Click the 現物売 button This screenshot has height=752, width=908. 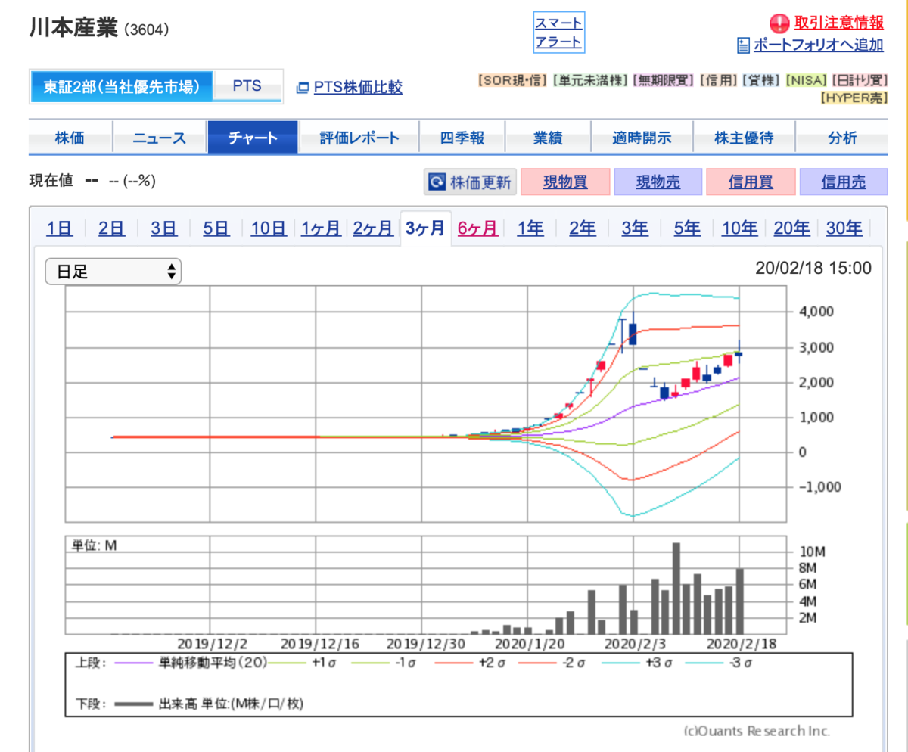658,182
